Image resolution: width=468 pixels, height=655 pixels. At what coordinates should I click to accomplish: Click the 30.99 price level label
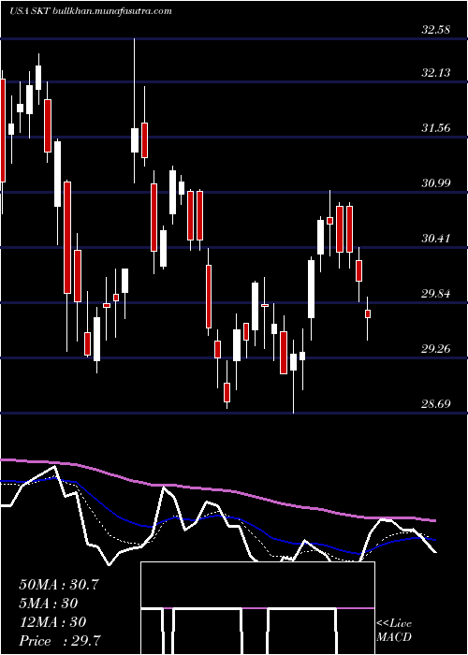pos(436,183)
